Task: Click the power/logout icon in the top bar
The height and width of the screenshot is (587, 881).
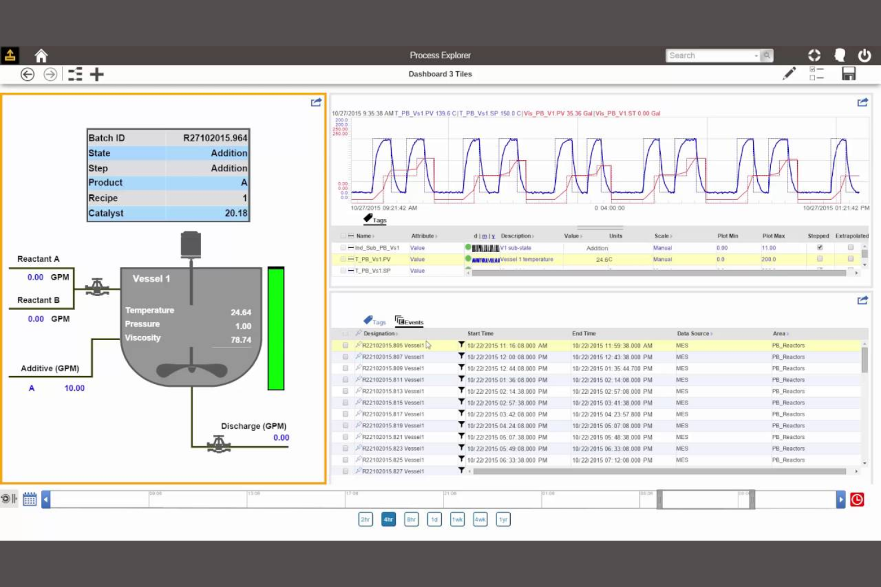Action: [864, 55]
